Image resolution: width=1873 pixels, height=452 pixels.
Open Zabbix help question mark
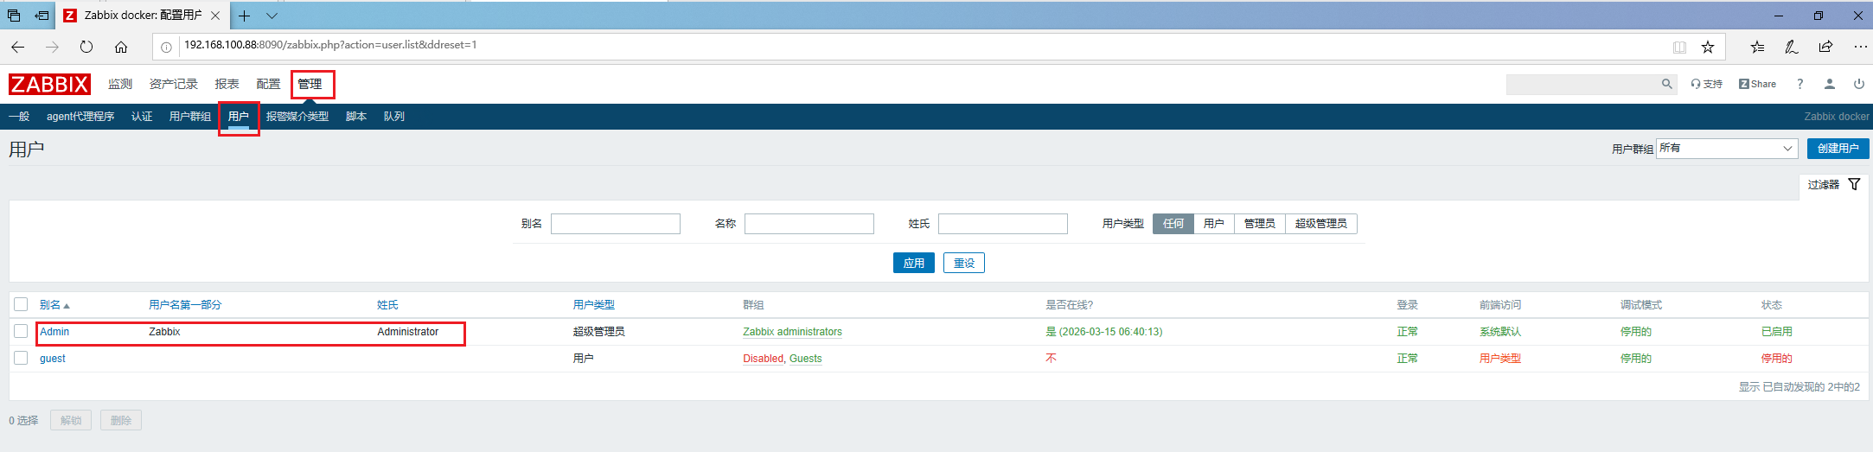pos(1799,84)
